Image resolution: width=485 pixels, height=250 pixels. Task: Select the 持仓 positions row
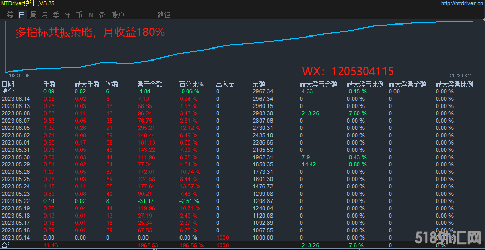(8, 91)
